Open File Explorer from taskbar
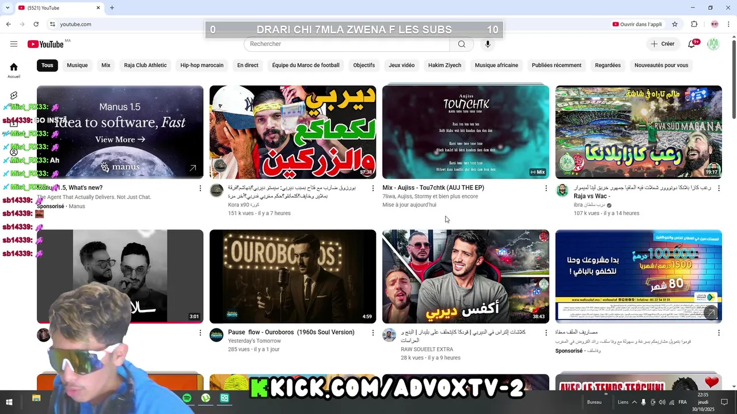Image resolution: width=737 pixels, height=414 pixels. pos(36,398)
